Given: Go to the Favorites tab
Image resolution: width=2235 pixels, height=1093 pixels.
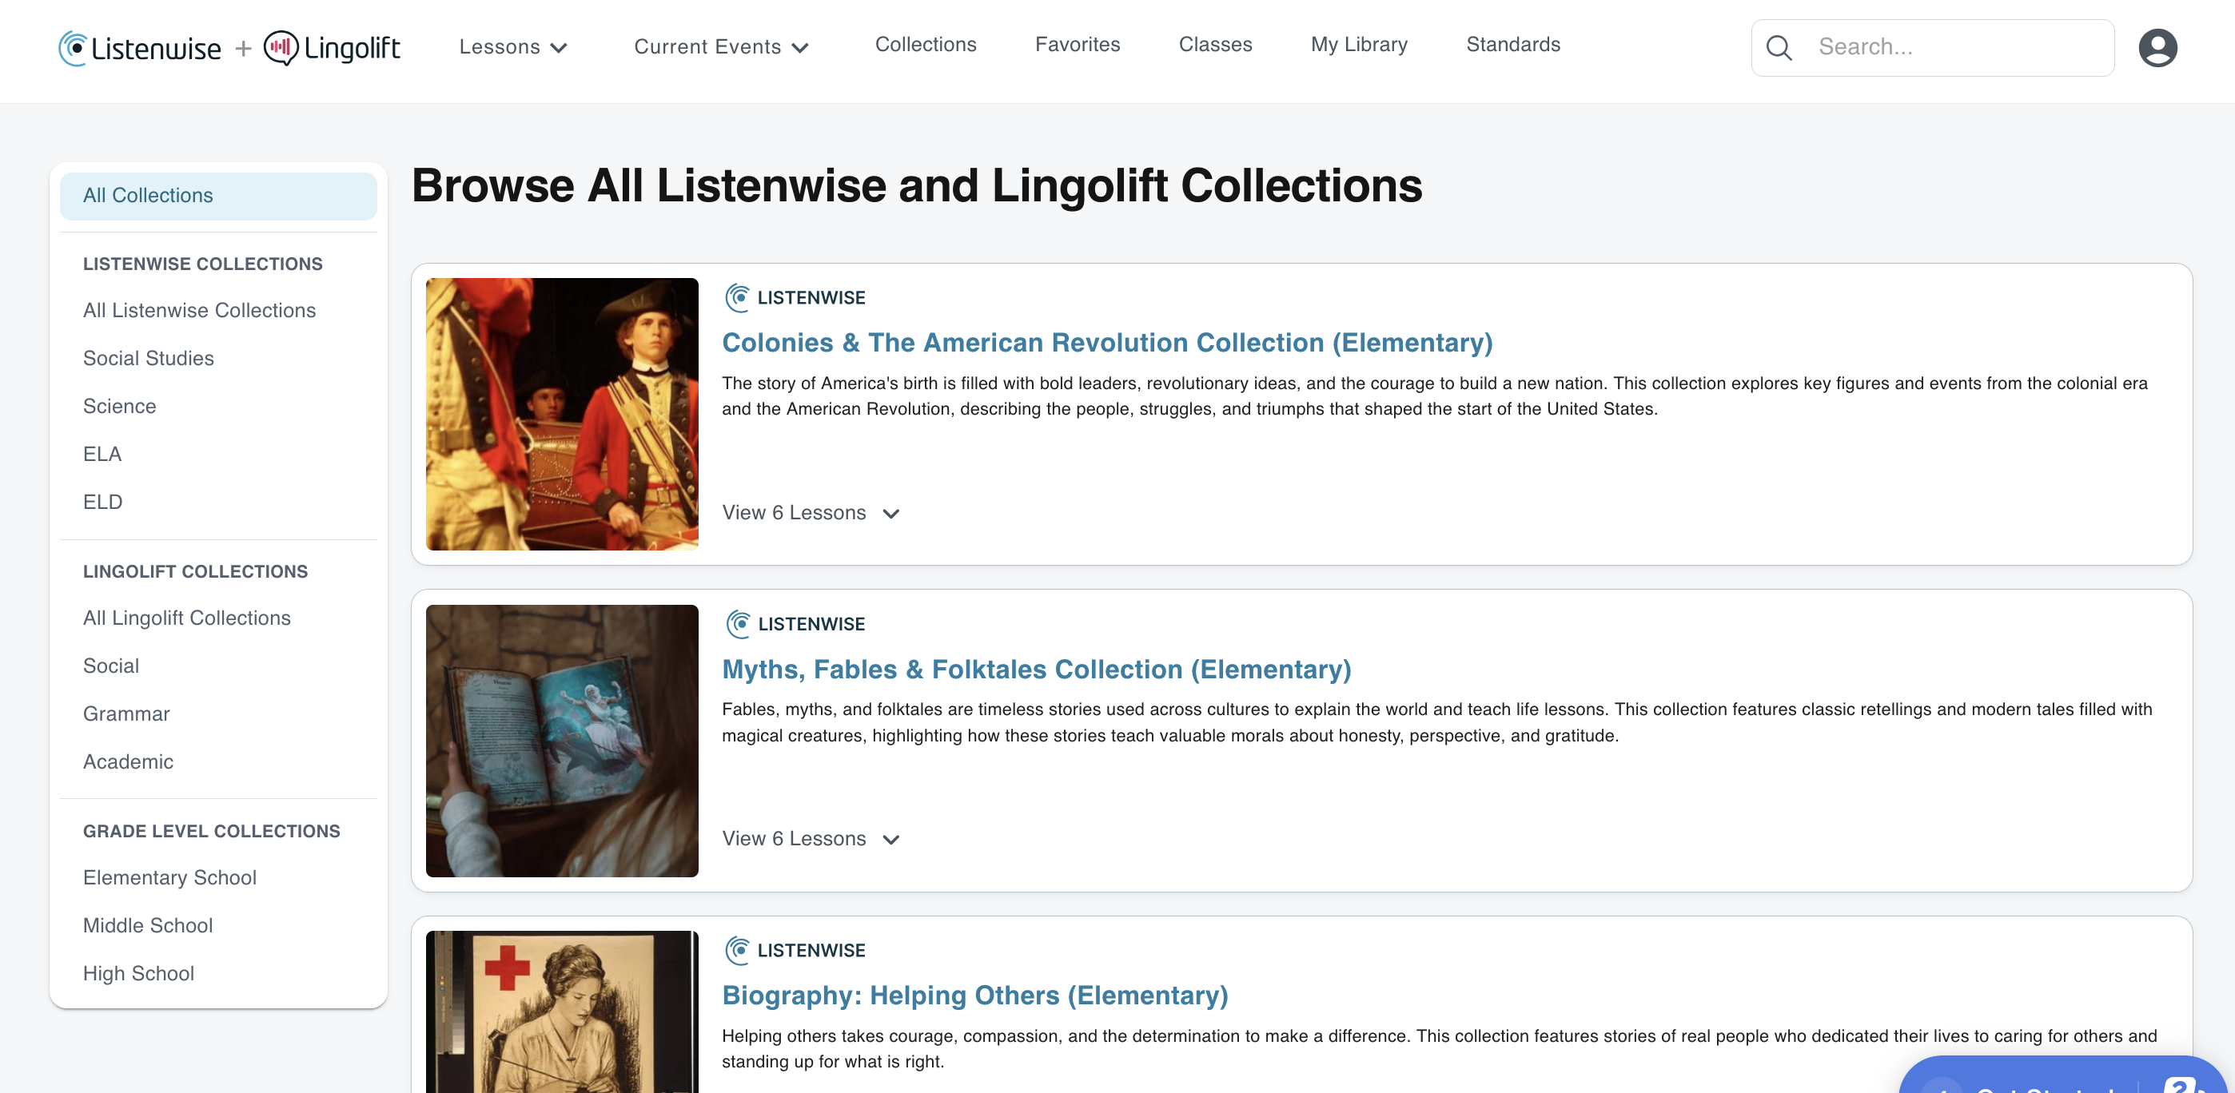Looking at the screenshot, I should pyautogui.click(x=1077, y=44).
